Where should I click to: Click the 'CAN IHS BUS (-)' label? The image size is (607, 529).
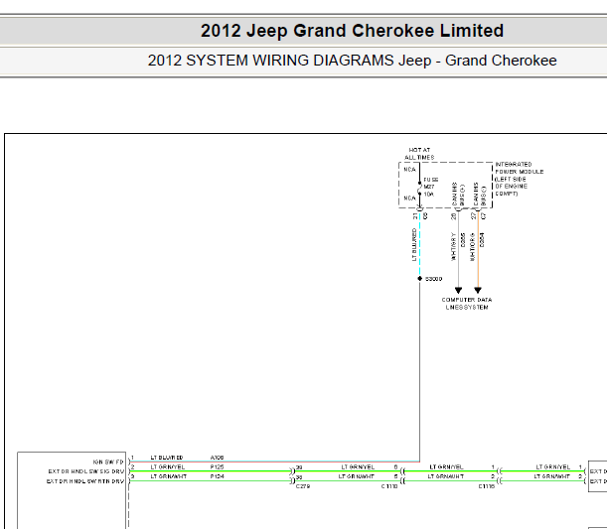coord(479,195)
